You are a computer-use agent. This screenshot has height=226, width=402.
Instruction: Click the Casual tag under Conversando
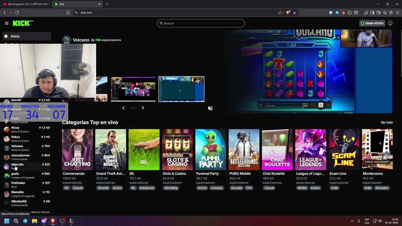coord(78,188)
